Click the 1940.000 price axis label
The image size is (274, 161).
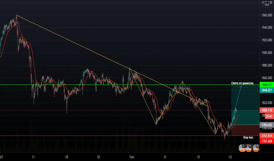267,28
